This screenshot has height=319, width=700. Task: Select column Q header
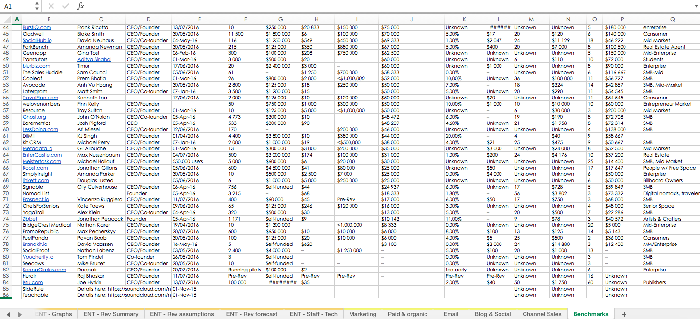(x=672, y=19)
